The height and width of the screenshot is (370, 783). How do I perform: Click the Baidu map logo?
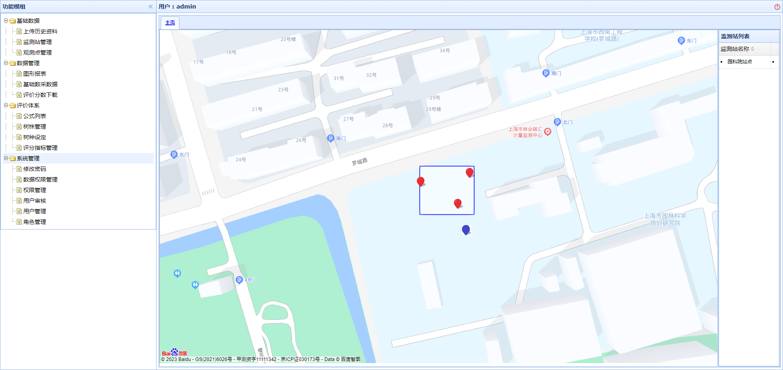[x=174, y=352]
